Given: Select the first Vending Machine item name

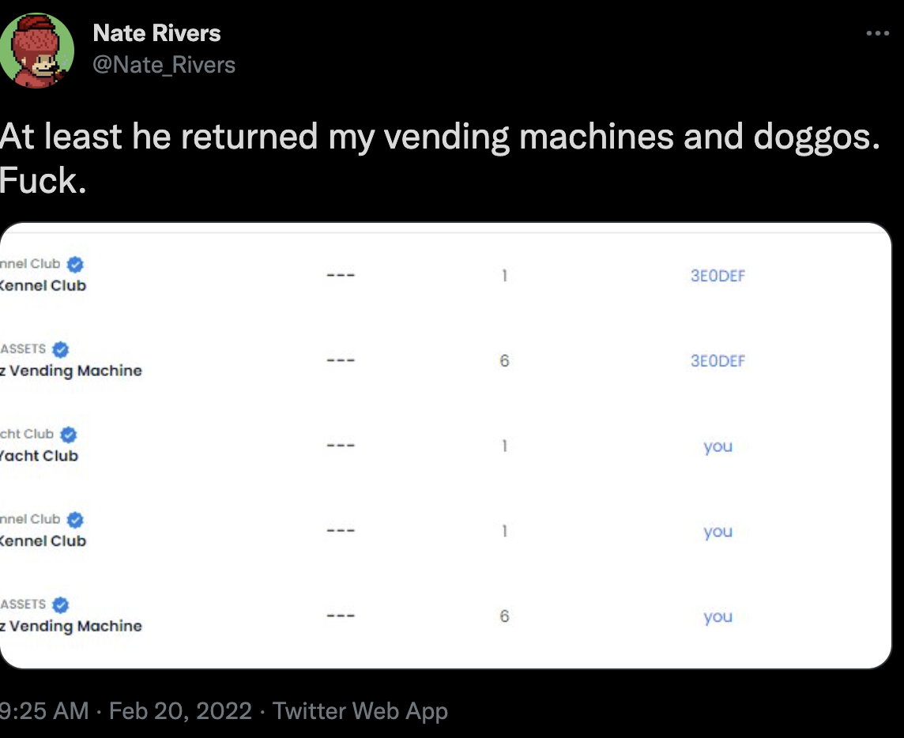Looking at the screenshot, I should (x=71, y=371).
